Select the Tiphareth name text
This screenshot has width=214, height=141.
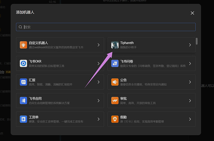127,43
